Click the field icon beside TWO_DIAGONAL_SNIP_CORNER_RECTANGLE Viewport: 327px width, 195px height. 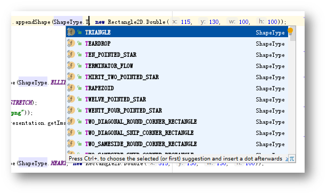tap(71, 132)
